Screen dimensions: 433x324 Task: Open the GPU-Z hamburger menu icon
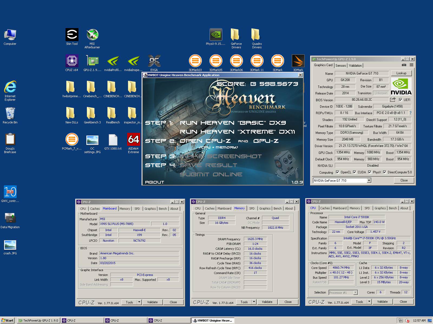coord(411,65)
